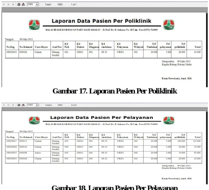
Task: Click the title 'Laporan Data Pasien Per Poliklinik'
Action: tap(101, 21)
